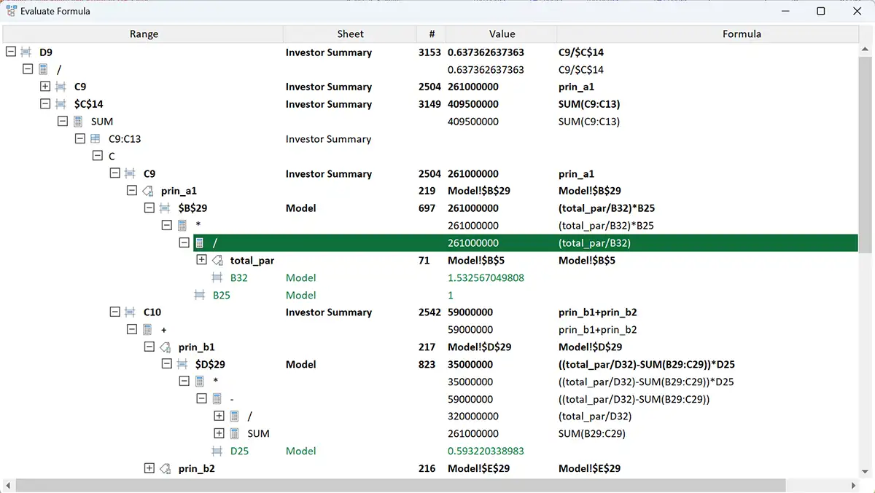Click SUM(B29:C29) formula text

click(591, 433)
